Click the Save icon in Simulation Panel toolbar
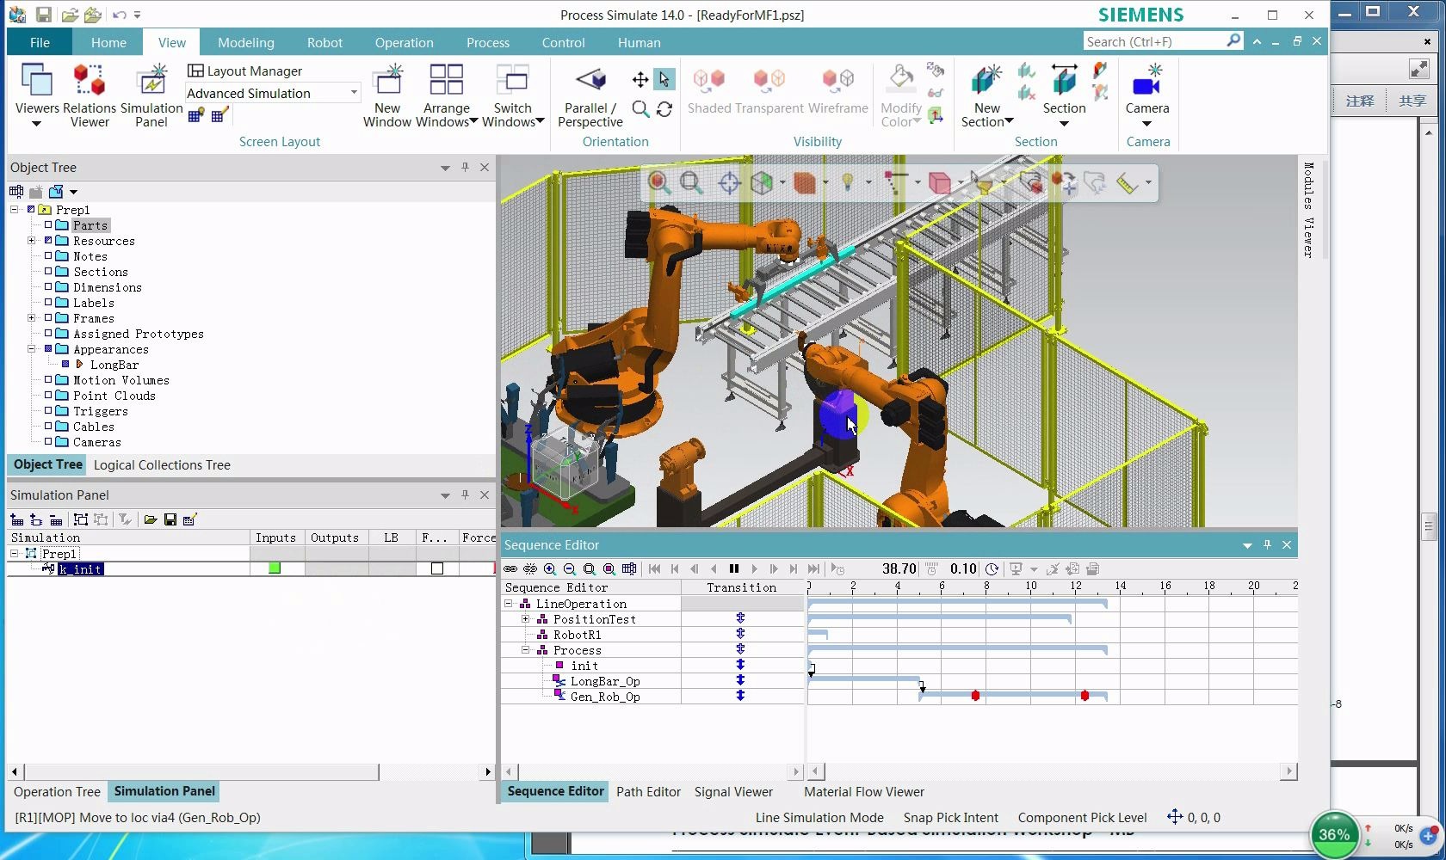Image resolution: width=1446 pixels, height=860 pixels. click(170, 519)
